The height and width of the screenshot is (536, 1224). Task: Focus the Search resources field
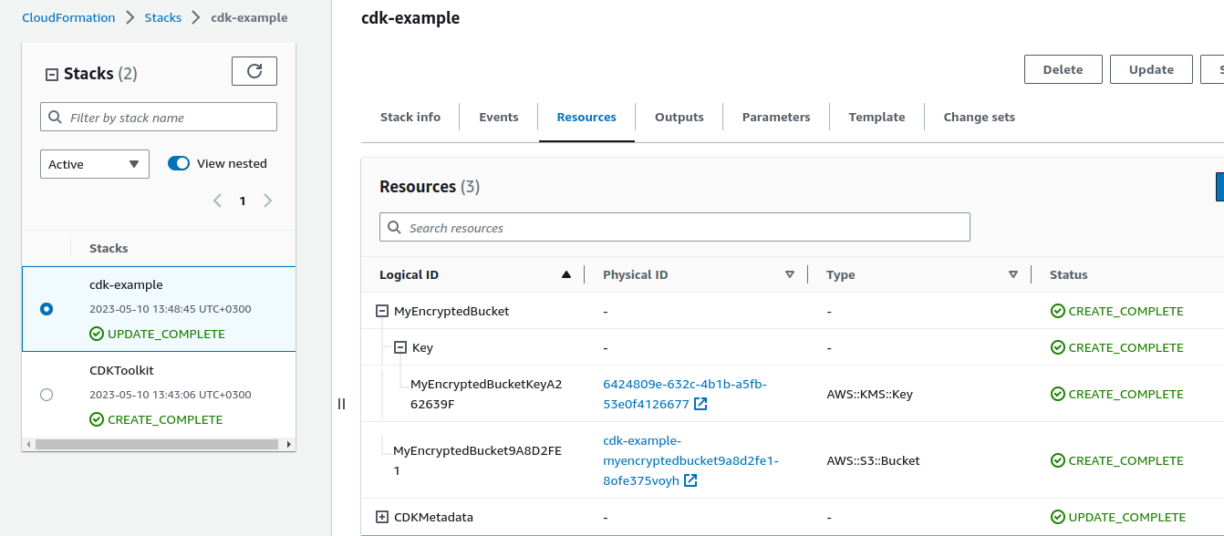point(674,227)
